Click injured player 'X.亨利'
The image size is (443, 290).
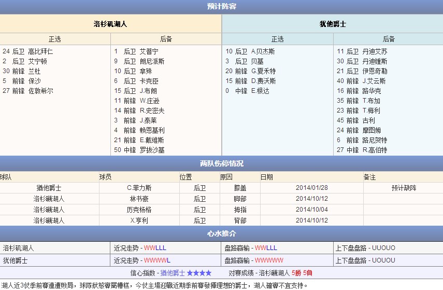[x=139, y=220]
